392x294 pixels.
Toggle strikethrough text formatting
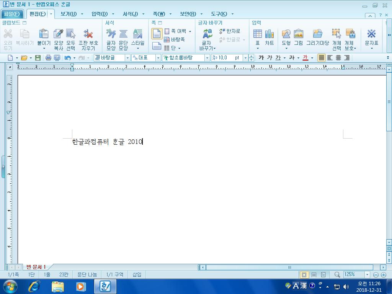tap(292, 58)
